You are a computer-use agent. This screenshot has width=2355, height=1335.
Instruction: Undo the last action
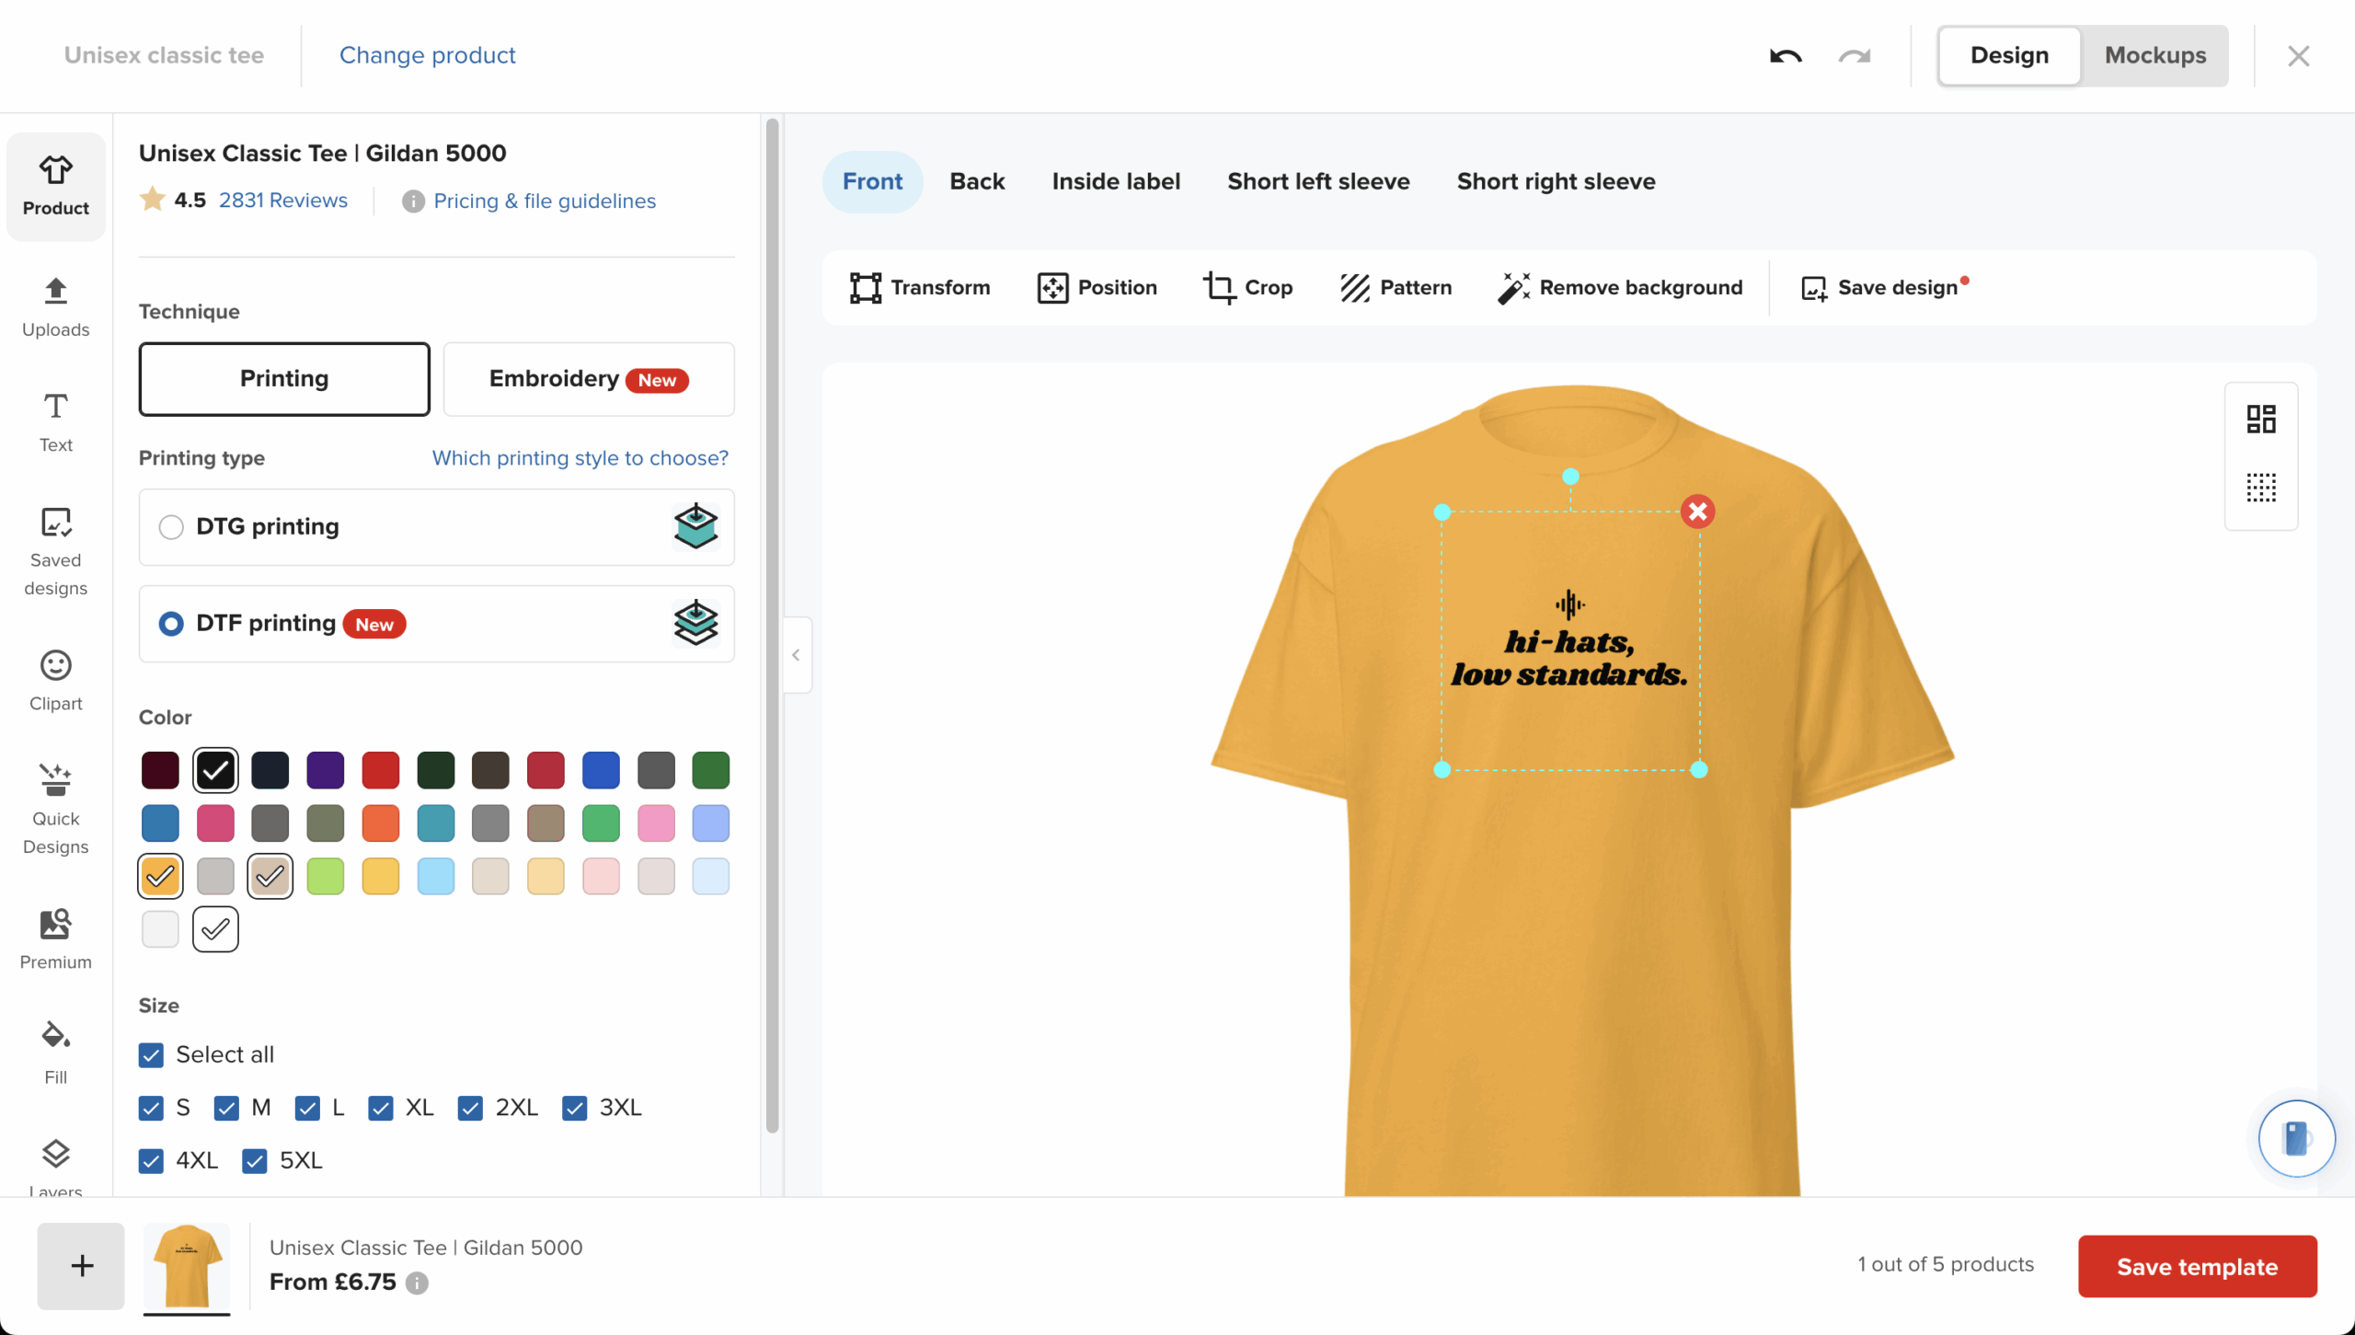1786,56
